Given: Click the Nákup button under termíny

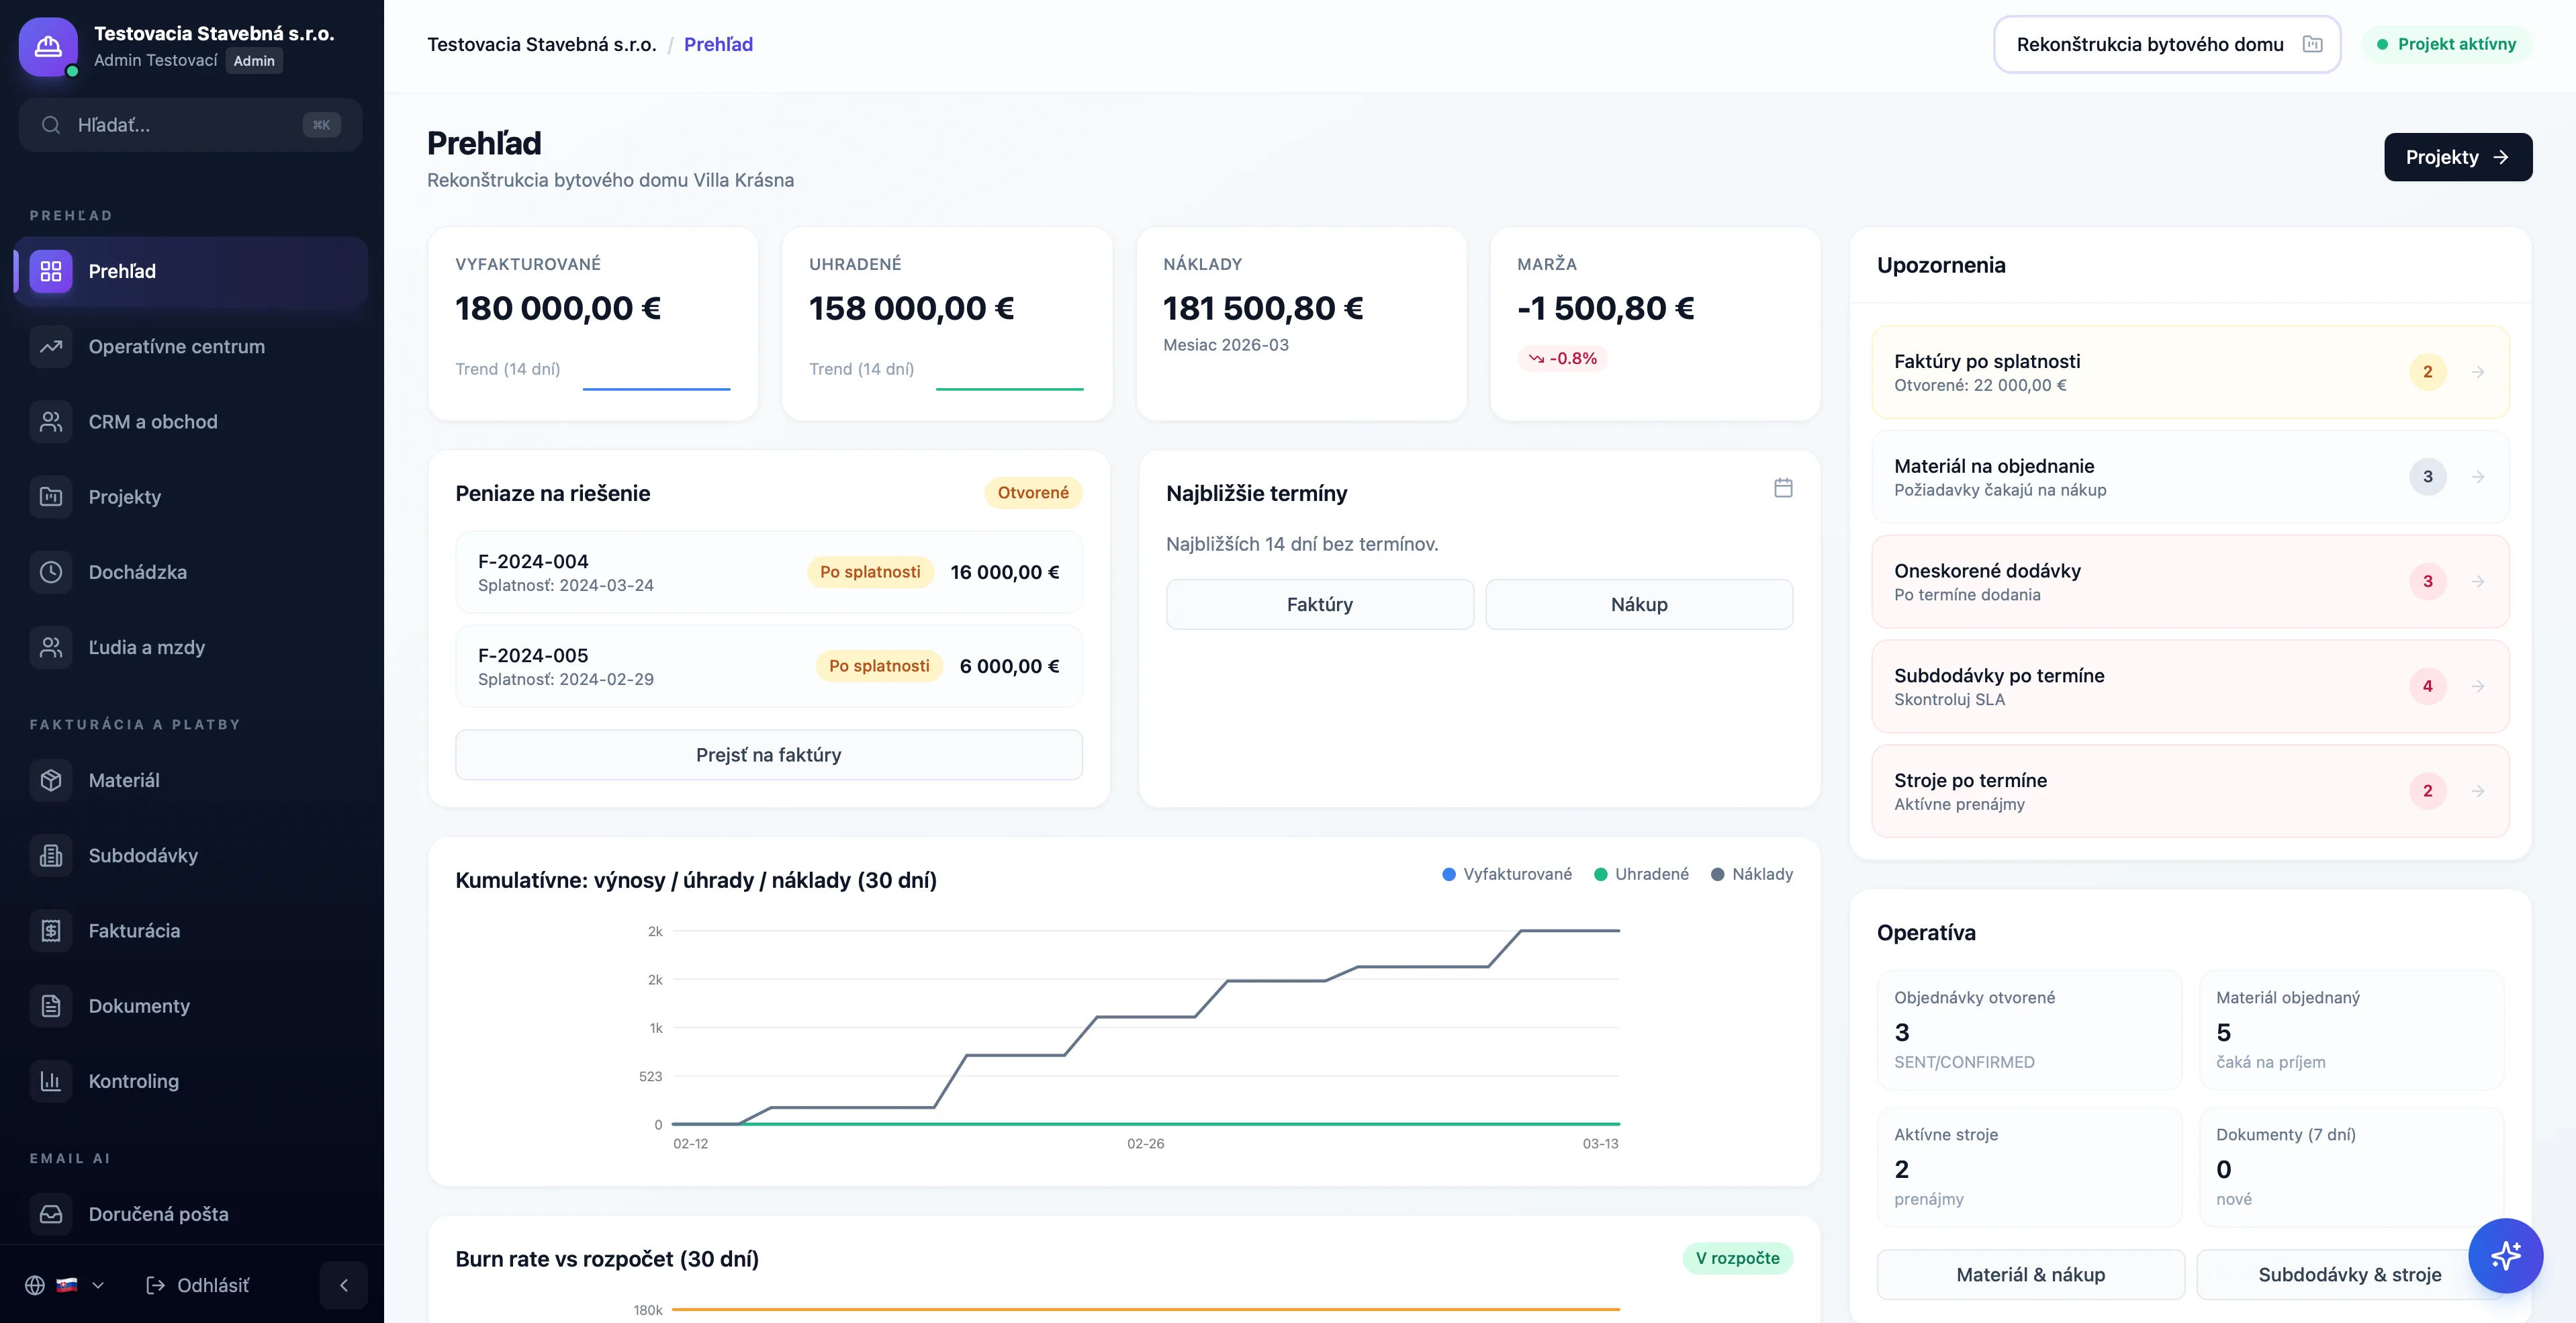Looking at the screenshot, I should pyautogui.click(x=1639, y=604).
